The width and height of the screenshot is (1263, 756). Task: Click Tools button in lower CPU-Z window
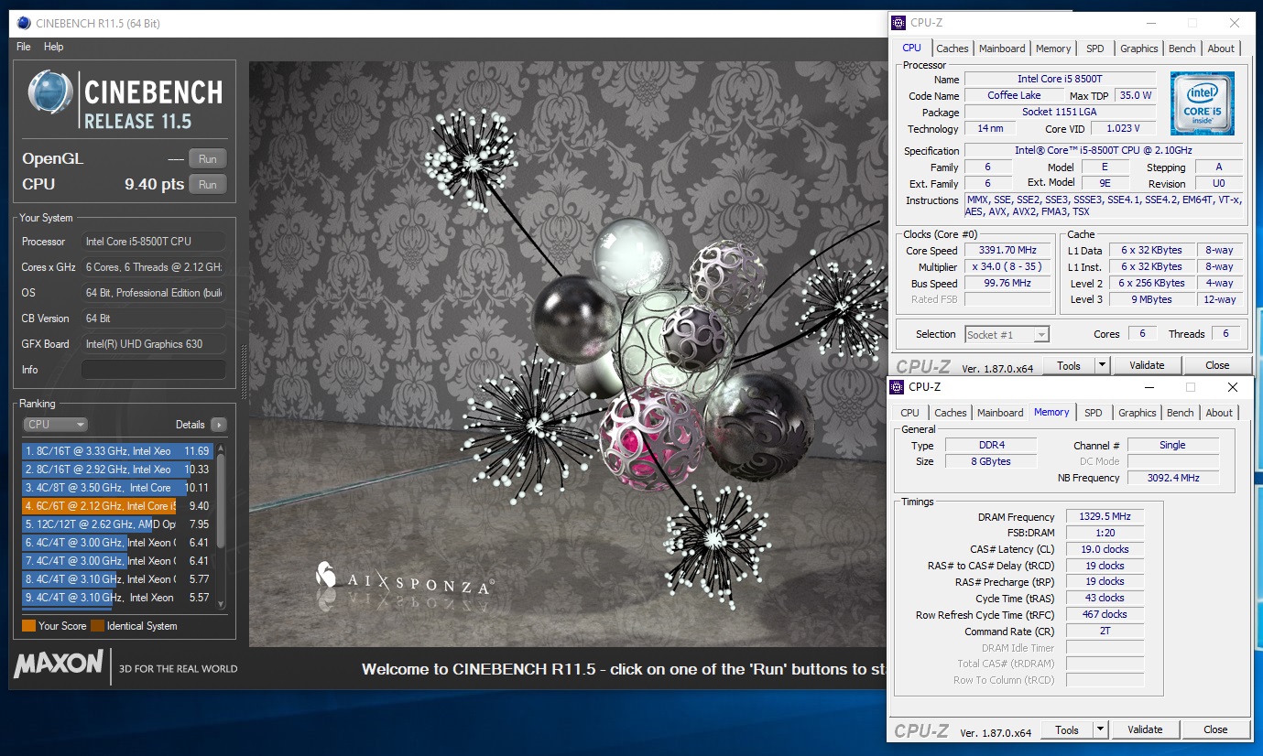pos(1067,729)
